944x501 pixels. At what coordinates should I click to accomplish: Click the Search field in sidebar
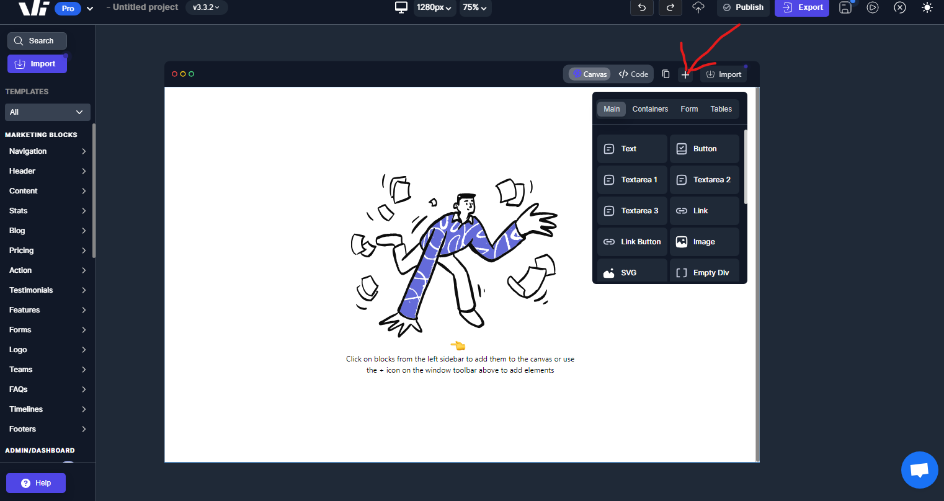37,41
